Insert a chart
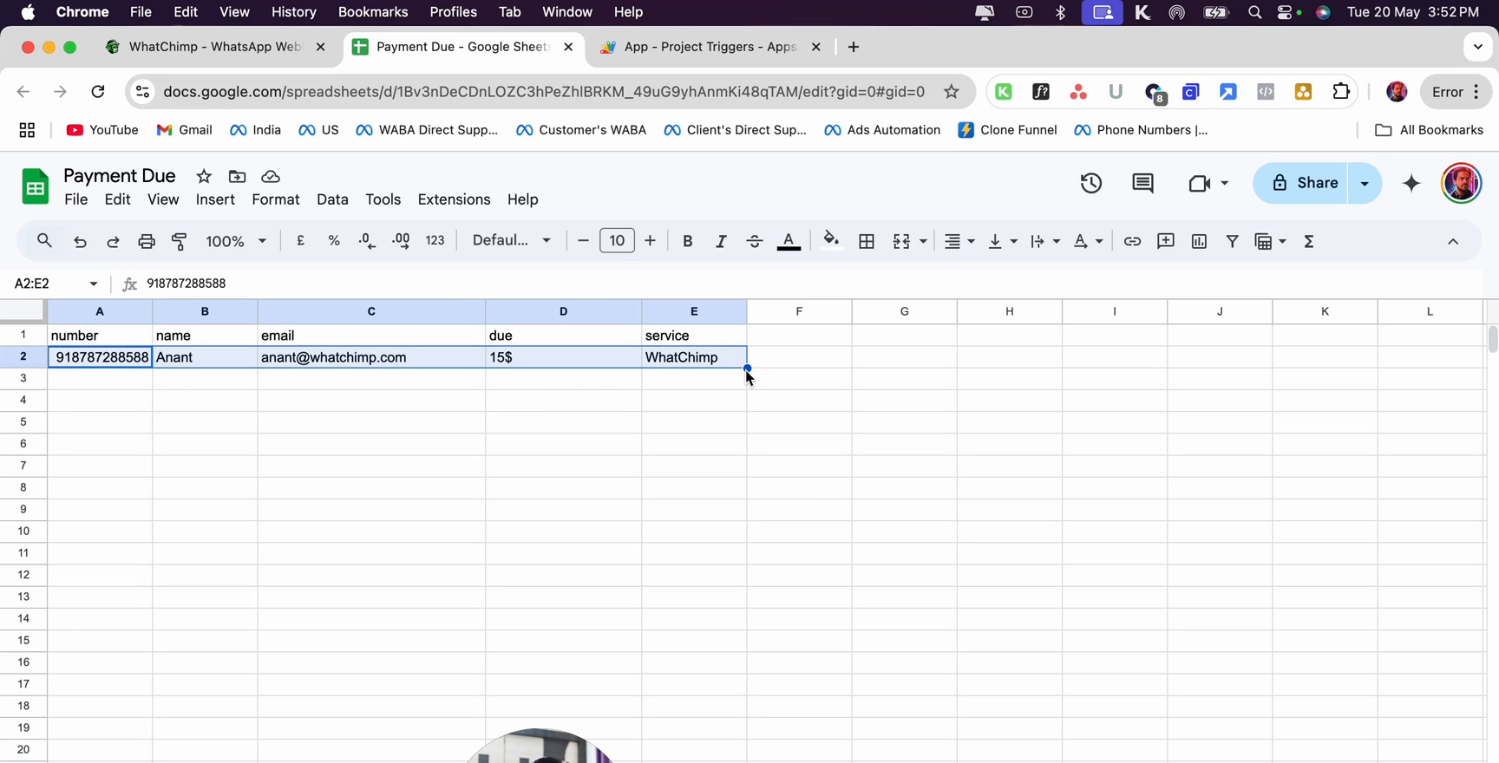 (x=1199, y=241)
